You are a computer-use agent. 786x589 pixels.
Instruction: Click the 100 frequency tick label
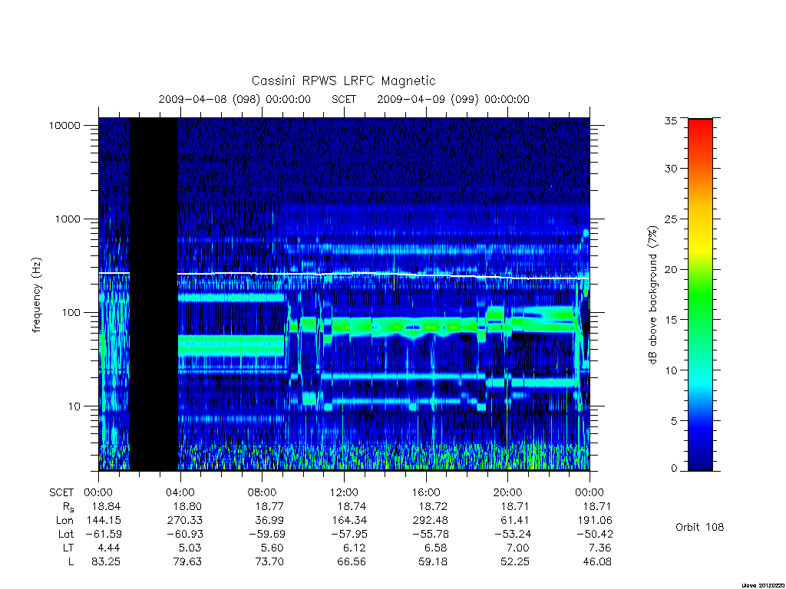coord(71,313)
